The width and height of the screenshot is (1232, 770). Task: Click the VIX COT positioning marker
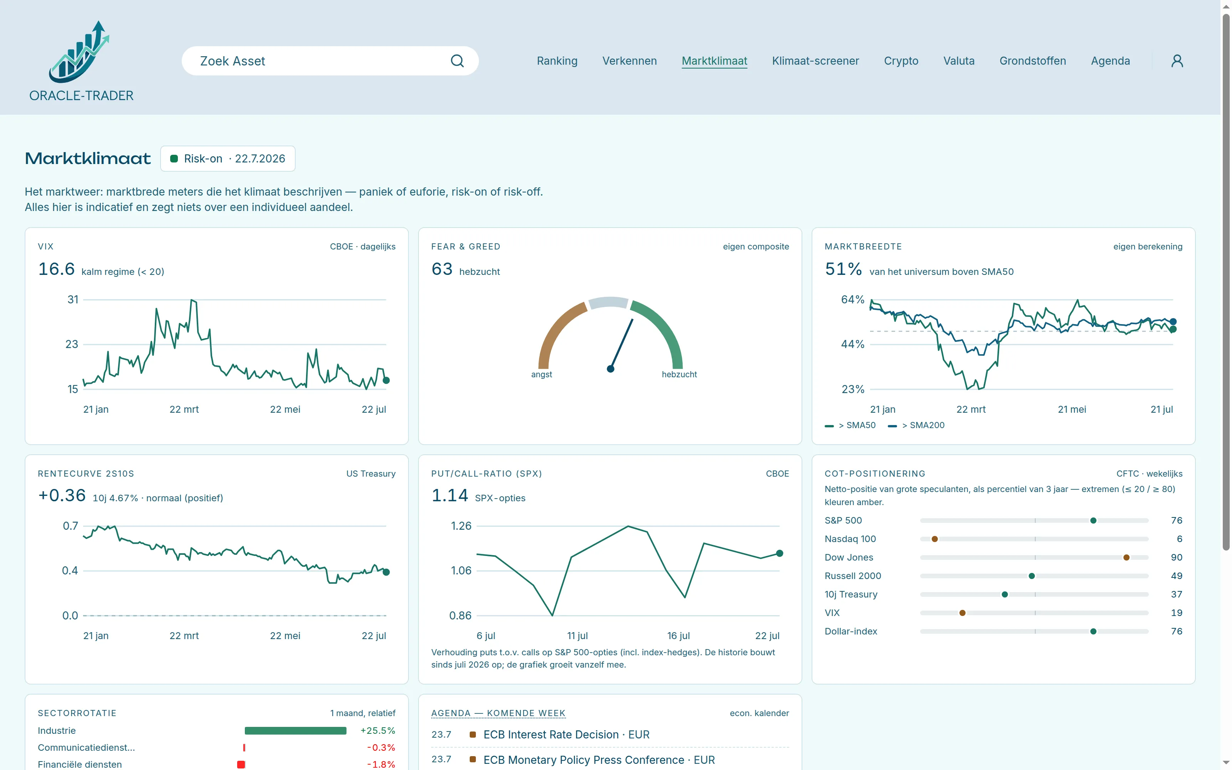point(962,613)
